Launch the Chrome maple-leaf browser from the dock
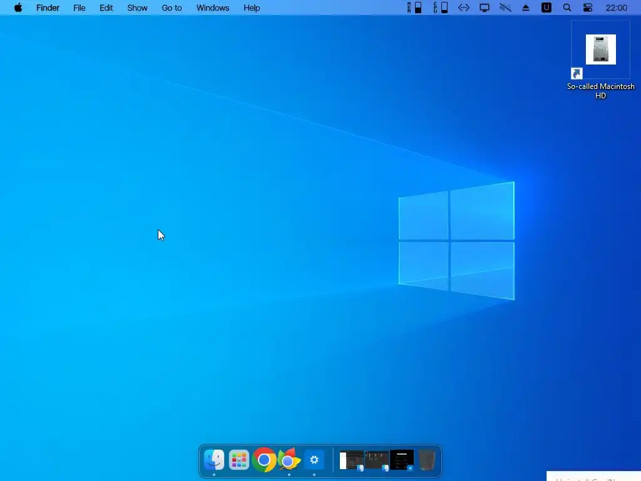Viewport: 641px width, 481px height. [x=289, y=460]
